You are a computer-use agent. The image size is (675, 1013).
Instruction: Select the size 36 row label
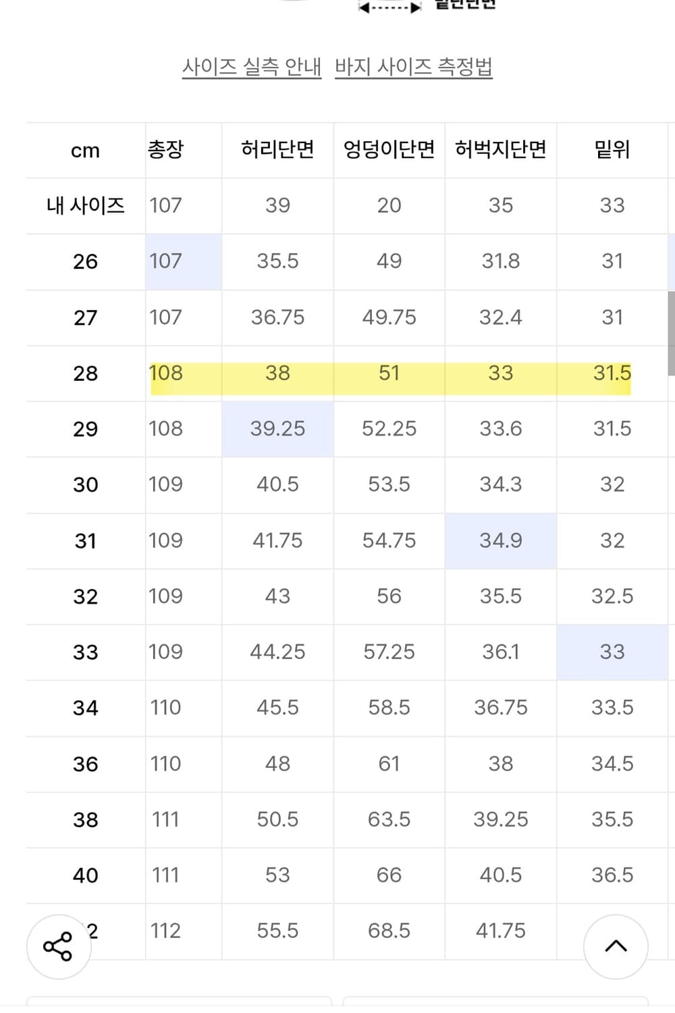click(x=86, y=764)
